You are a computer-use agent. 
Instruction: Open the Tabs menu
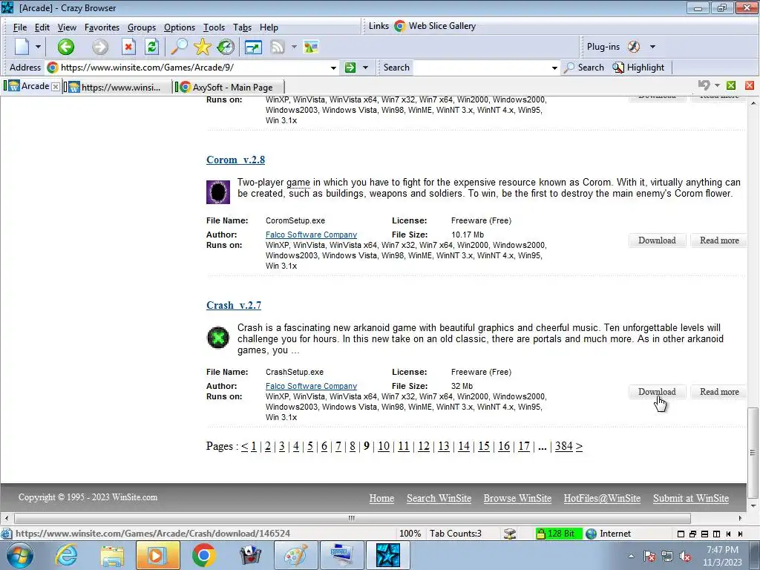243,27
